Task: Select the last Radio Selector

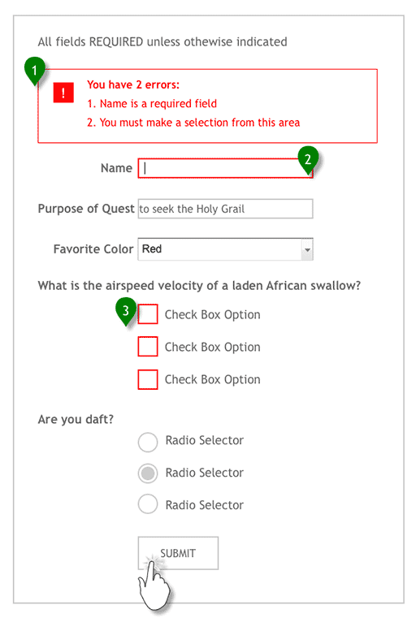Action: click(x=148, y=504)
